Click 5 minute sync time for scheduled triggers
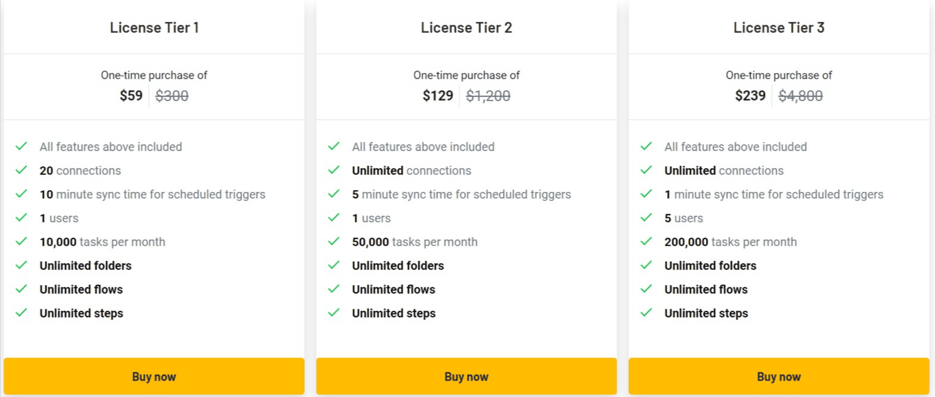Viewport: 935px width, 397px height. click(462, 195)
